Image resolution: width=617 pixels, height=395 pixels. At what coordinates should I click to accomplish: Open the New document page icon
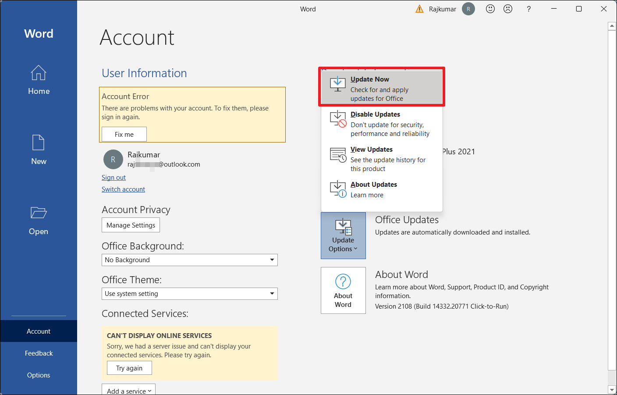click(x=39, y=143)
